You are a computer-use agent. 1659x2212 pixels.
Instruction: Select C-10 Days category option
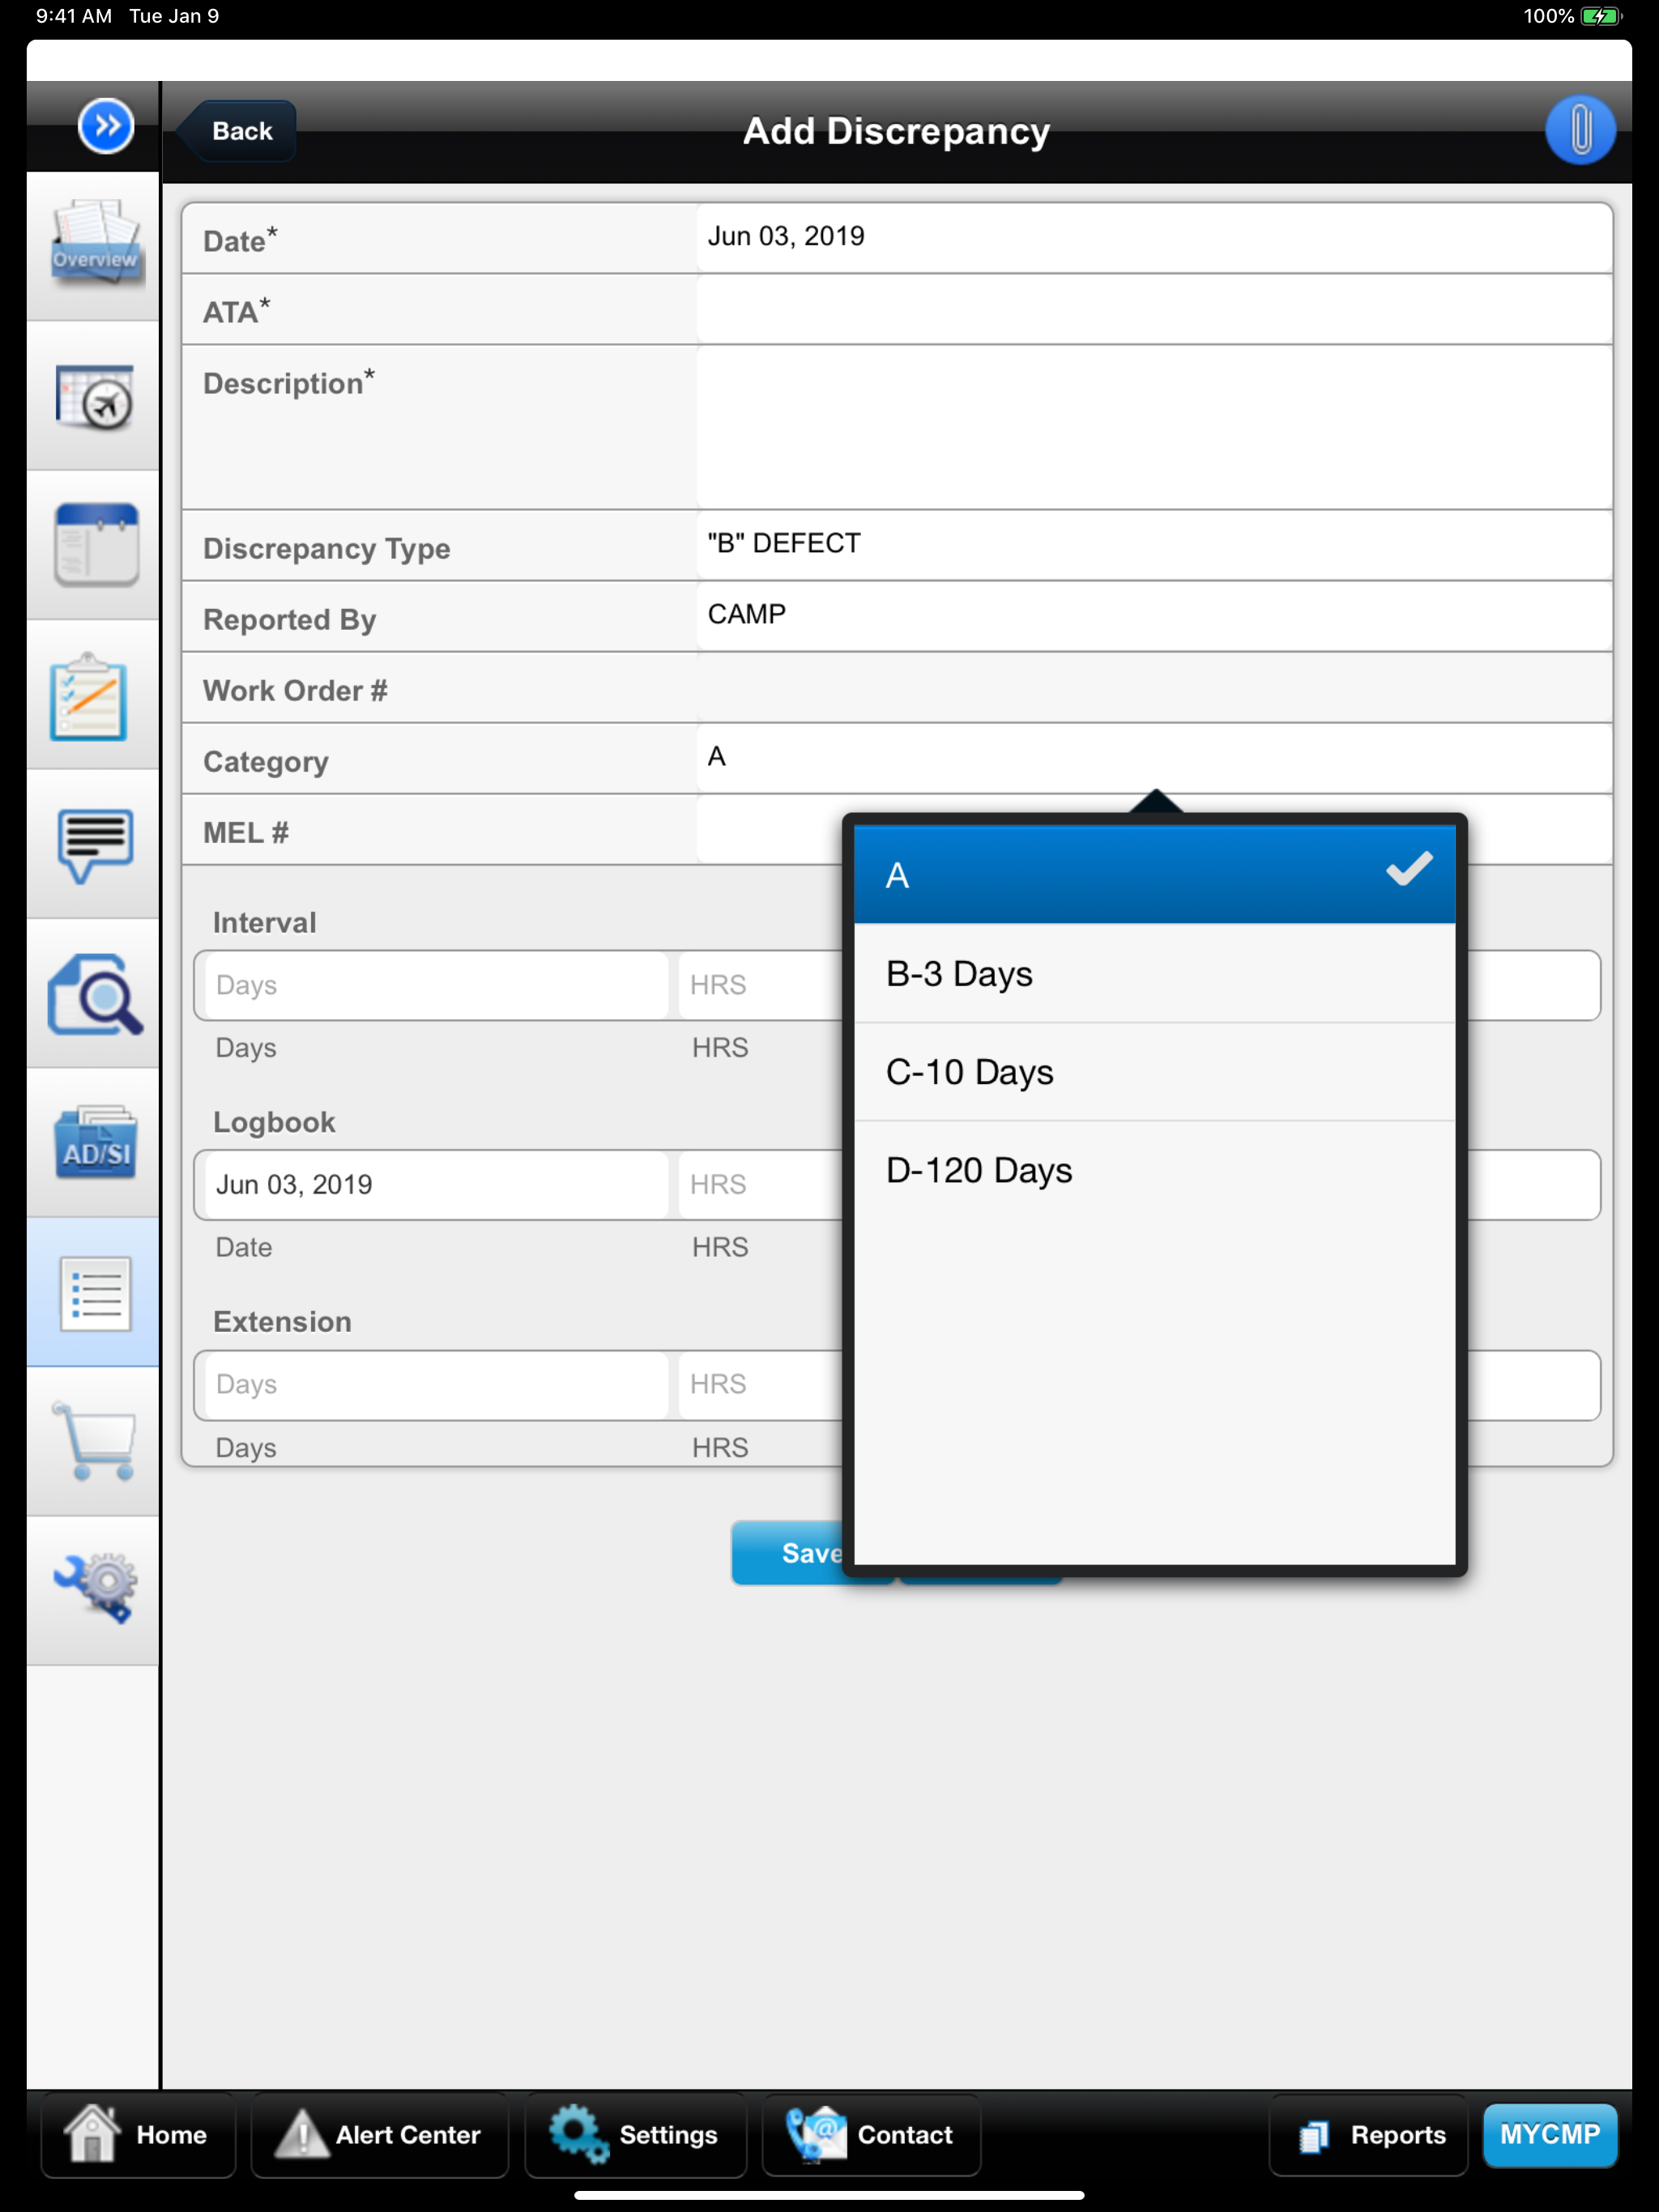tap(1154, 1072)
